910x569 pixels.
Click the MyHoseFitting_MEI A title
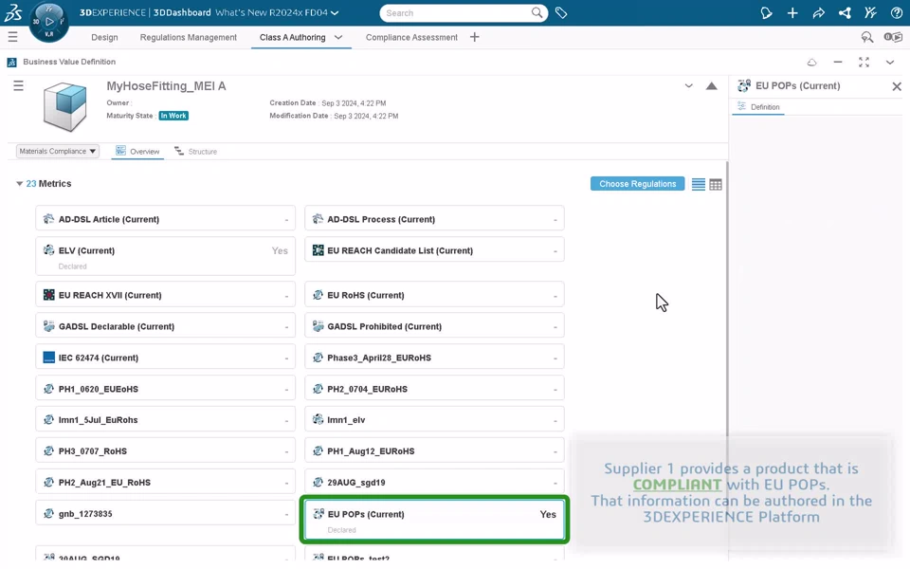point(166,86)
